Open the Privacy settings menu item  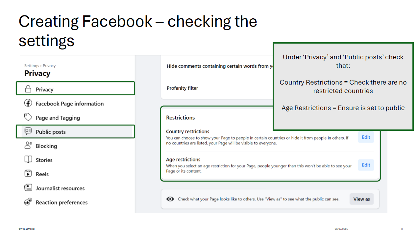(x=75, y=88)
